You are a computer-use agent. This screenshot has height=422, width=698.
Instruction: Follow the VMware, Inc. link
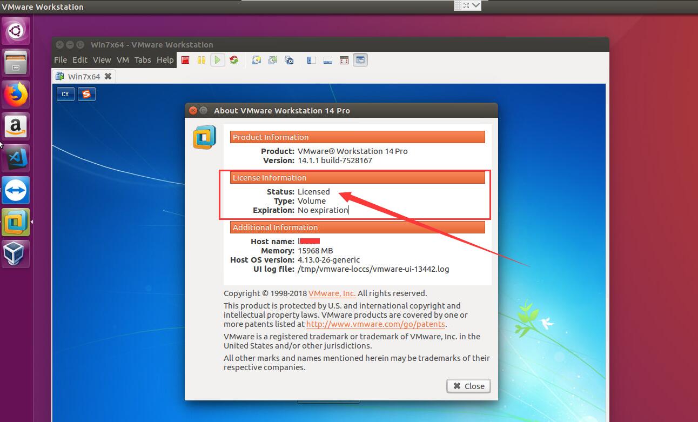(332, 293)
